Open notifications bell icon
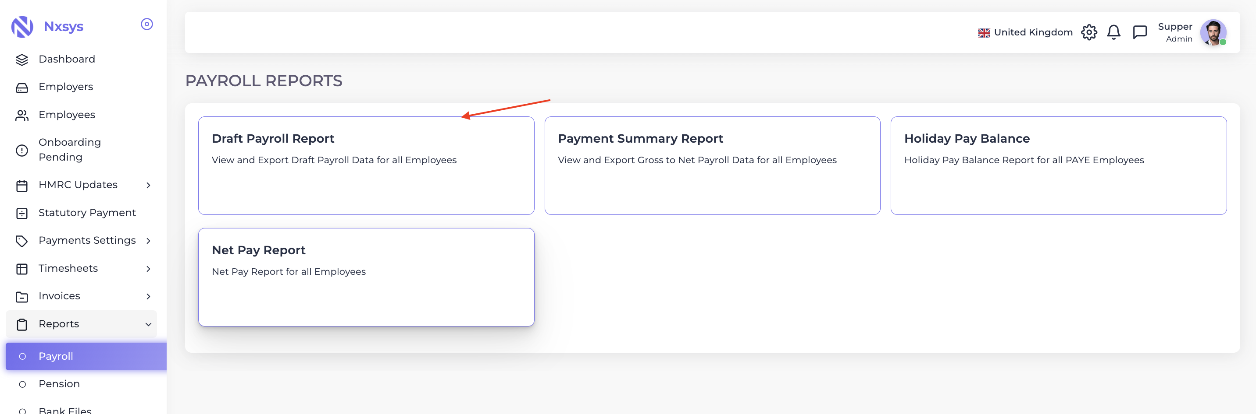 [x=1113, y=32]
